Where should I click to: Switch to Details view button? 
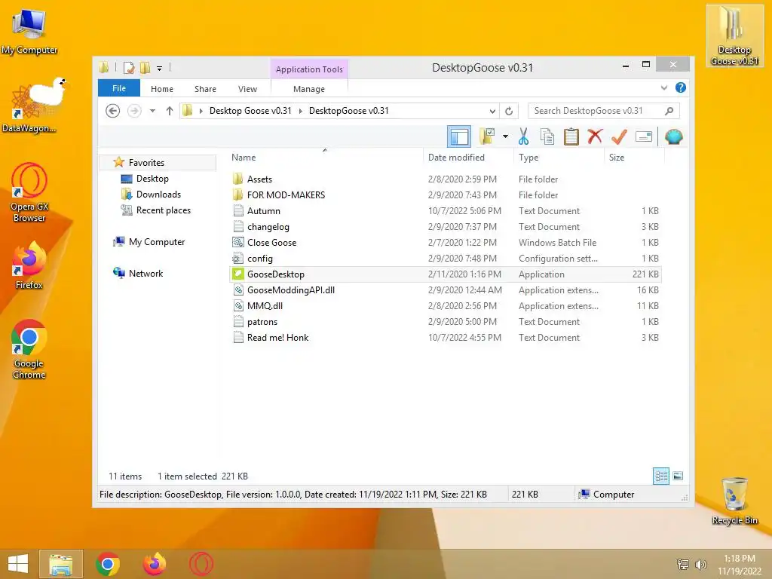pyautogui.click(x=660, y=476)
